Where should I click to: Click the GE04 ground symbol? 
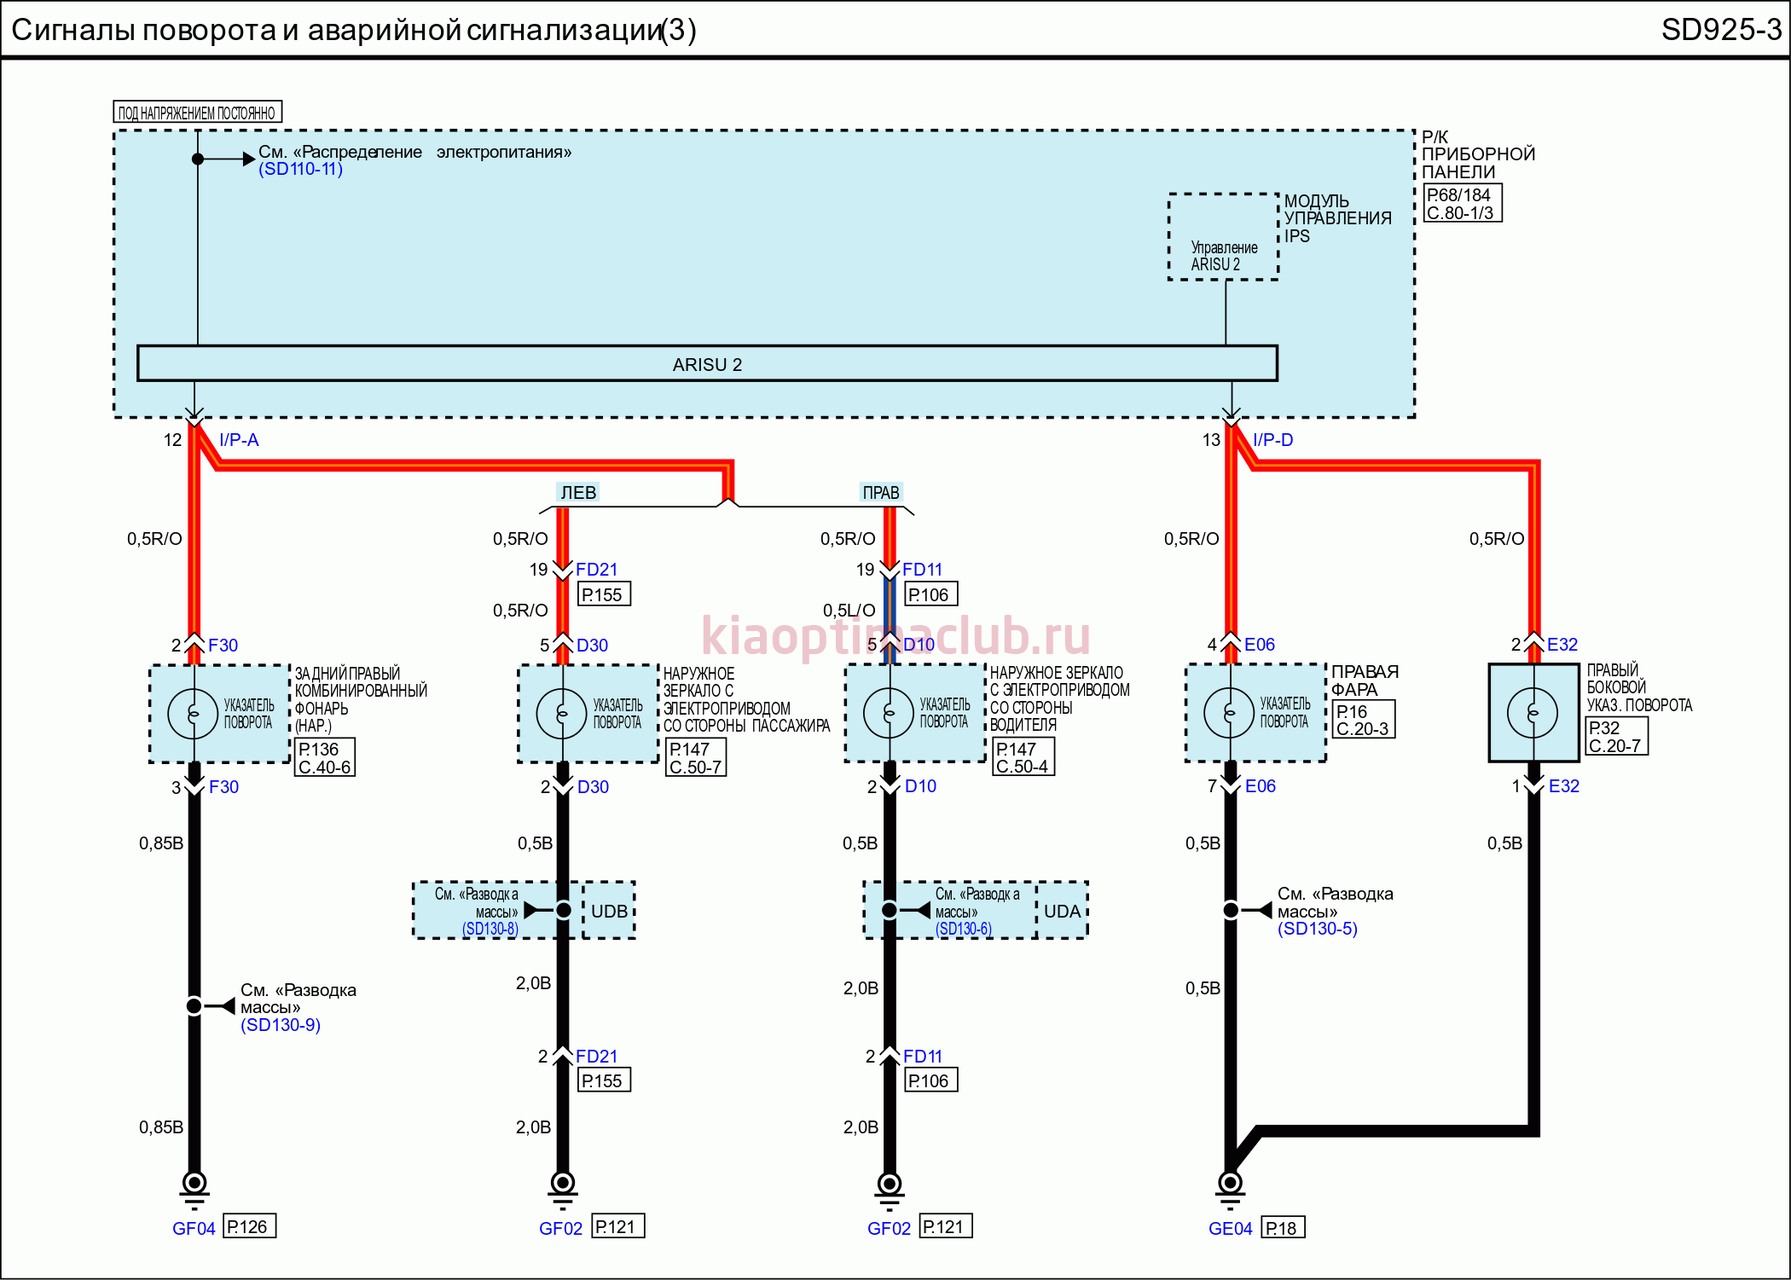click(x=1230, y=1190)
